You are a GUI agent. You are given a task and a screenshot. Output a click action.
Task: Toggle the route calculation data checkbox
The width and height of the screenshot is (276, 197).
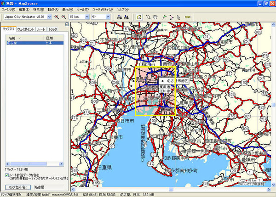(7, 175)
